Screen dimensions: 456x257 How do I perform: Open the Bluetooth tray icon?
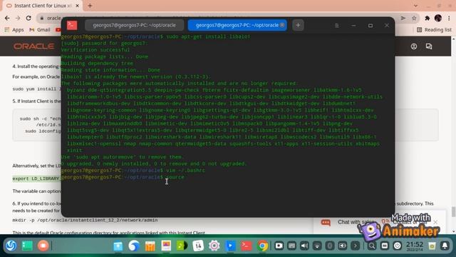click(x=330, y=246)
